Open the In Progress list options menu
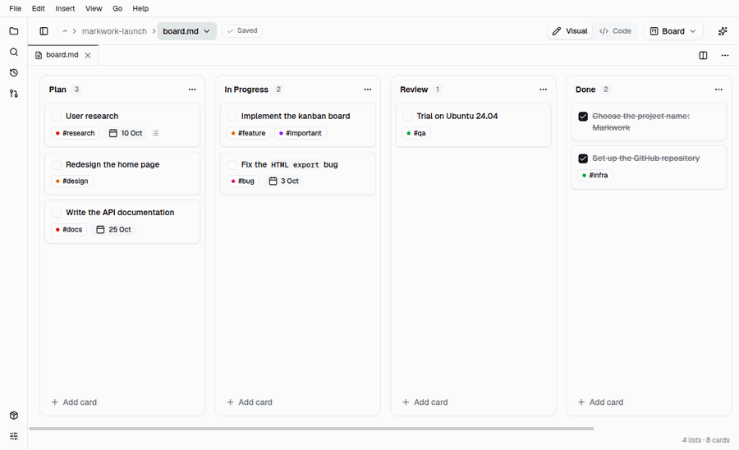Screen dimensions: 739x450 368,90
